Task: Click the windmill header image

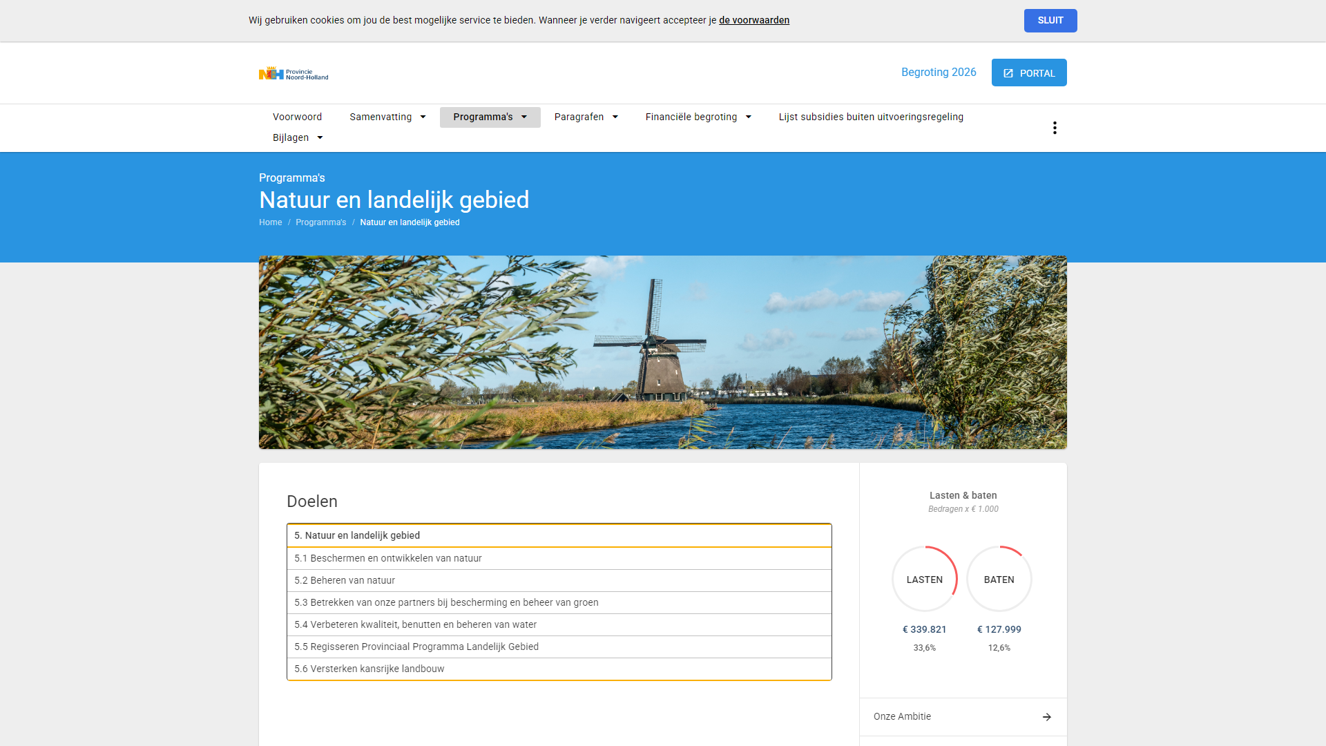Action: click(x=662, y=352)
